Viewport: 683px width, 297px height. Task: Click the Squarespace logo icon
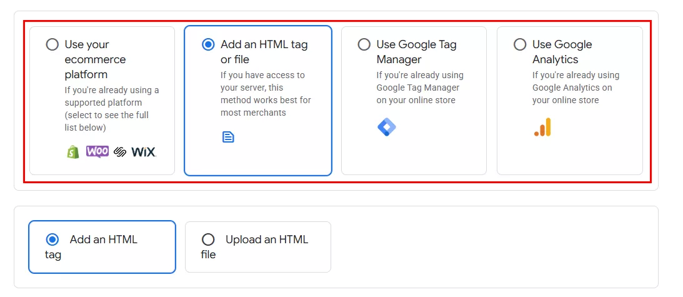[x=120, y=152]
